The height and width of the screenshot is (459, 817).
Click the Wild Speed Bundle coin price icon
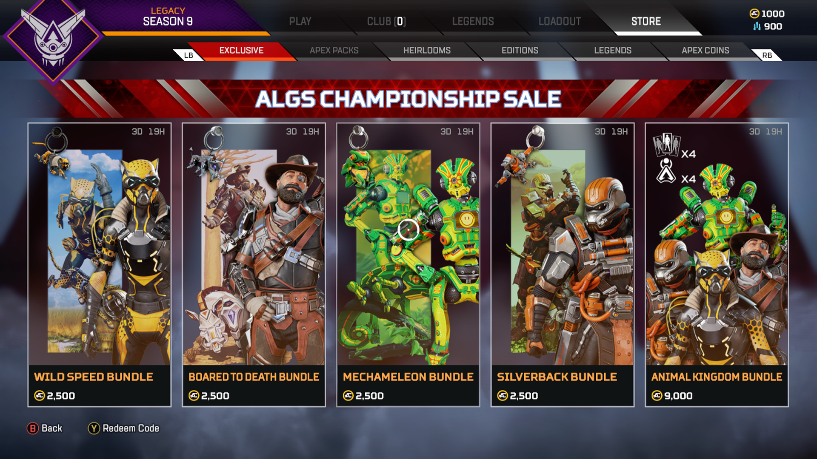(x=40, y=396)
